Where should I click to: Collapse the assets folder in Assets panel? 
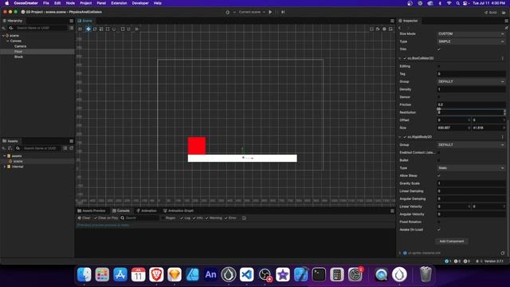coord(5,156)
